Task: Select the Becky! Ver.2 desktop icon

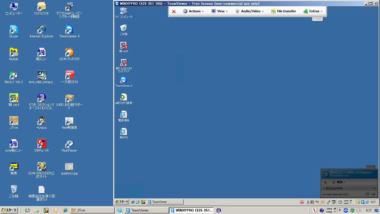Action: coord(14,77)
